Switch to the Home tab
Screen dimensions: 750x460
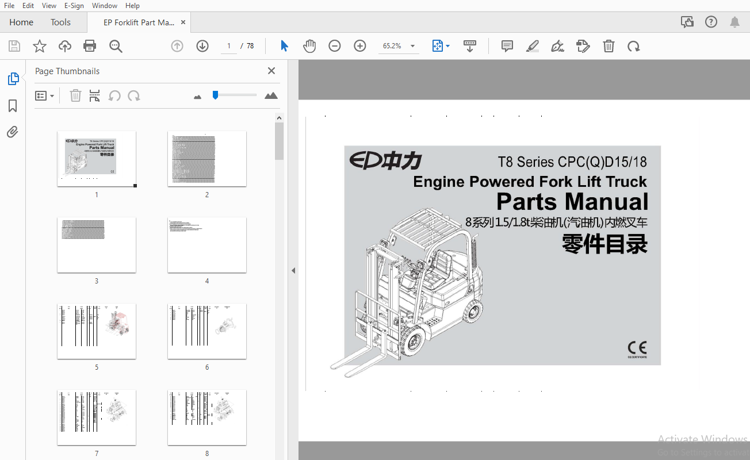tap(21, 22)
